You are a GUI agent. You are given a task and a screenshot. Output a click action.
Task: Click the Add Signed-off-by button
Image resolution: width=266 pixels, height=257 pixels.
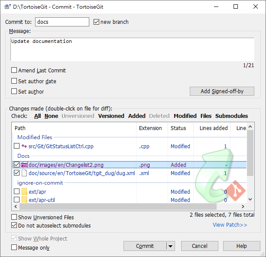coord(222,91)
